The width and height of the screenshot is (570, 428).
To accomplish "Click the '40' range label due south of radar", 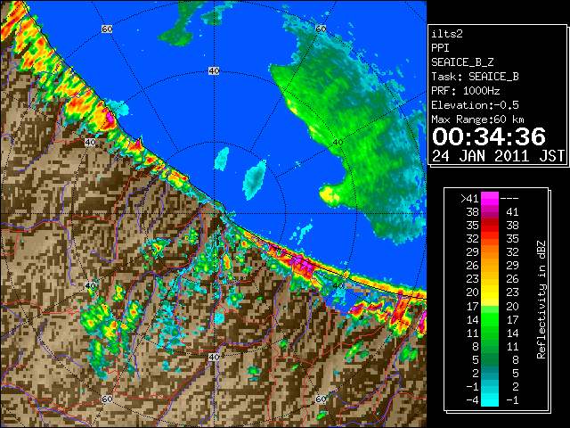I will click(x=214, y=357).
